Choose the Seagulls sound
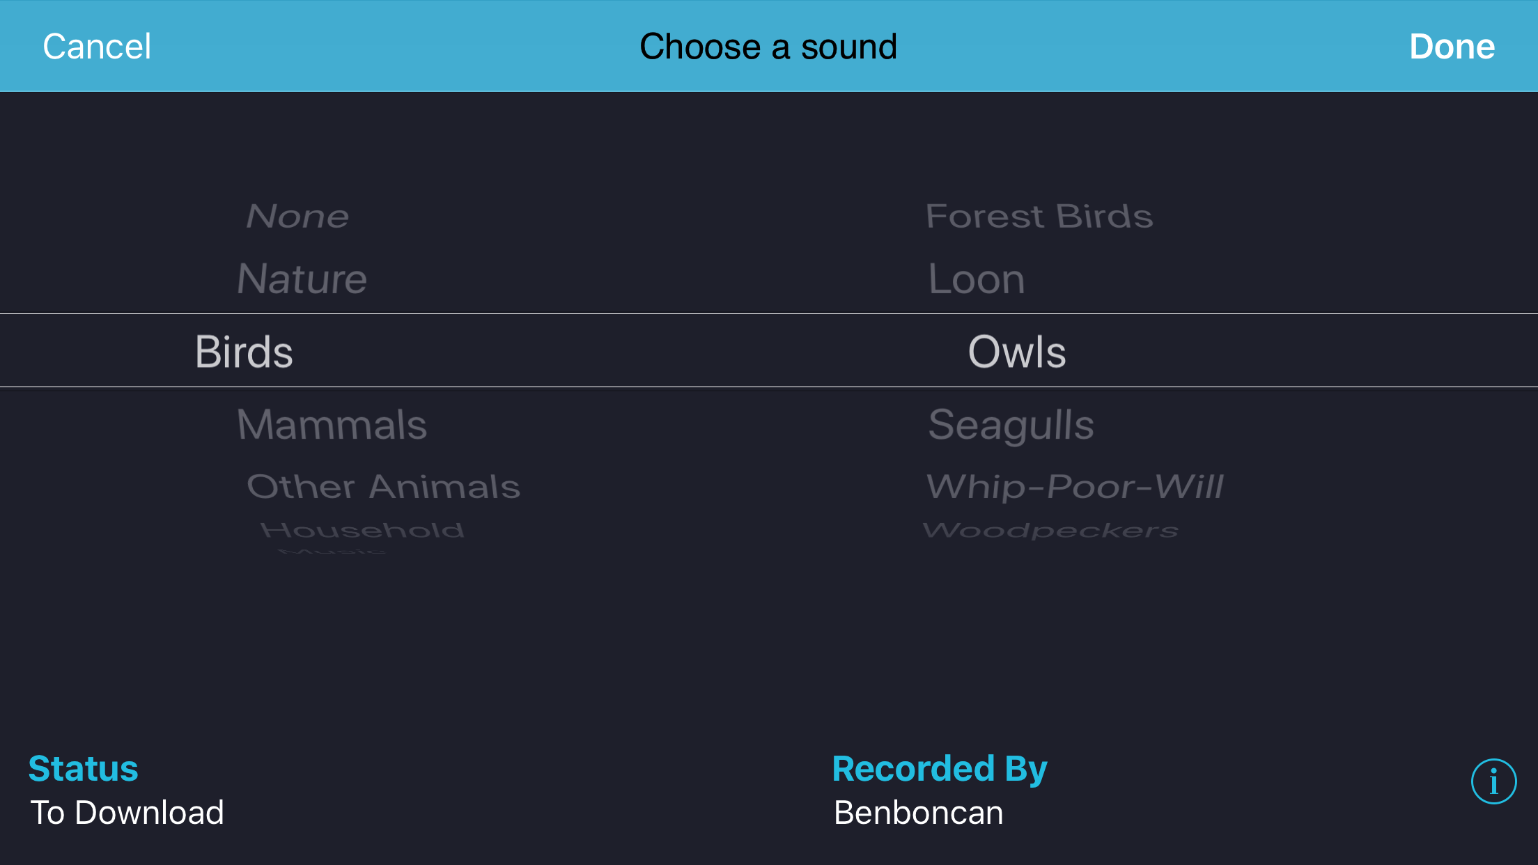The width and height of the screenshot is (1538, 865). 1011,425
